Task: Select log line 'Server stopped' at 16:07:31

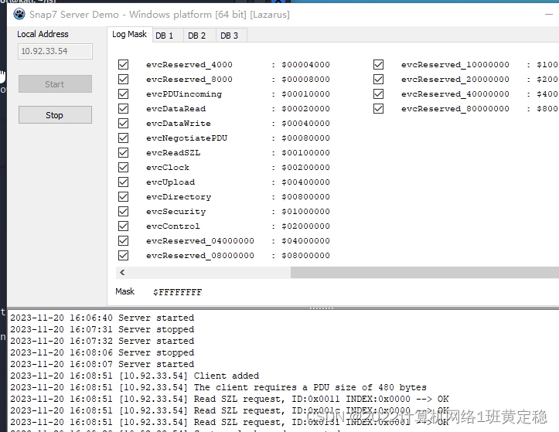Action: (x=102, y=329)
